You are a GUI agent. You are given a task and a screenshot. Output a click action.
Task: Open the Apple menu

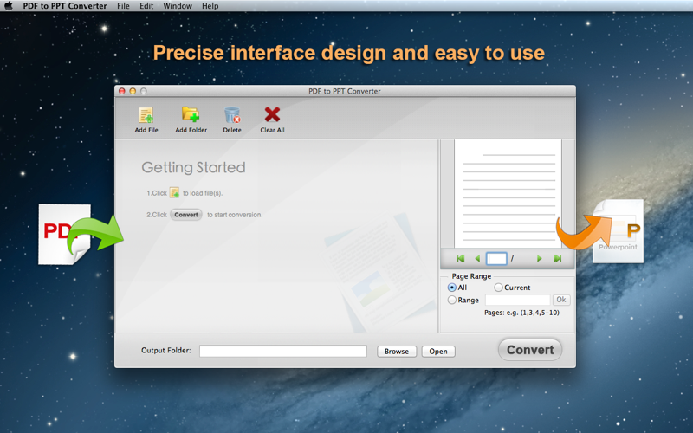(9, 6)
